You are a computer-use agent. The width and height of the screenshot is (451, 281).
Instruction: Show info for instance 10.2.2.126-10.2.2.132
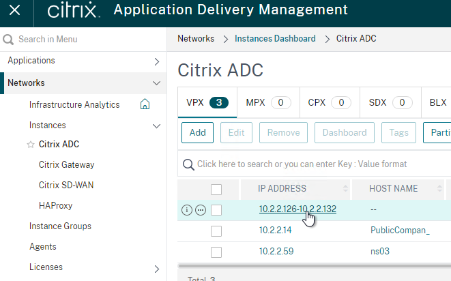[x=187, y=210]
